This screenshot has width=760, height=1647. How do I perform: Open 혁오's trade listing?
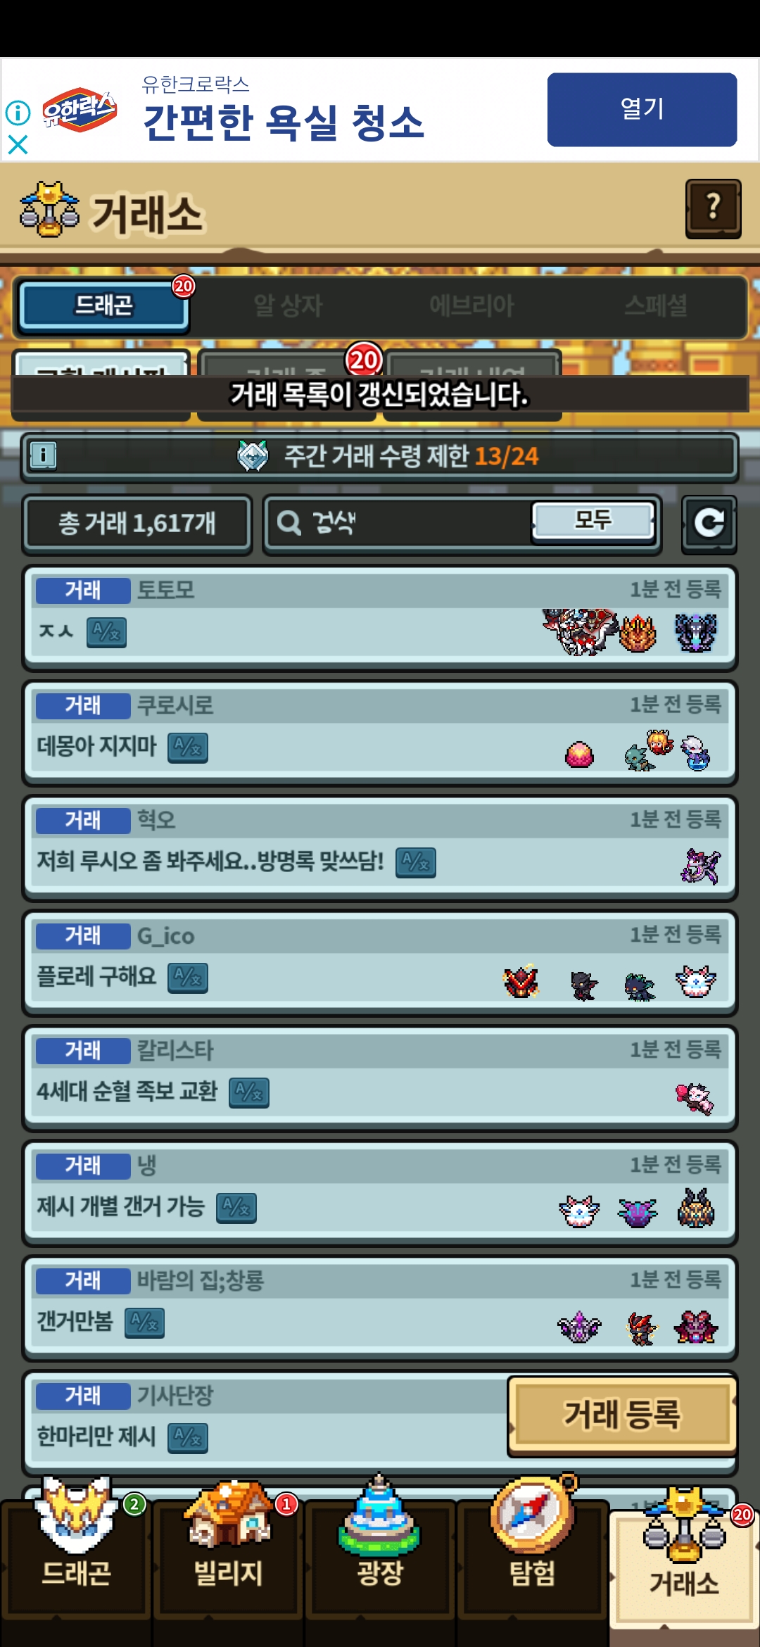tap(380, 848)
